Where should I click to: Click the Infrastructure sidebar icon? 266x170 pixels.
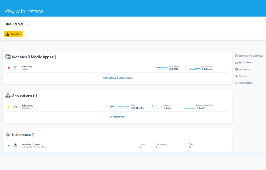236,83
